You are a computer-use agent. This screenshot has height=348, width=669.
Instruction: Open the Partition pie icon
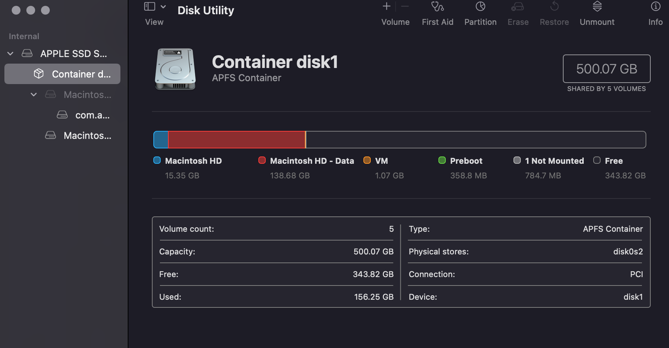tap(481, 6)
